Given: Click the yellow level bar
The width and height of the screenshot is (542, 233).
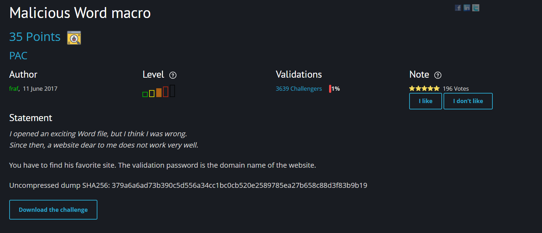Looking at the screenshot, I should coord(152,93).
